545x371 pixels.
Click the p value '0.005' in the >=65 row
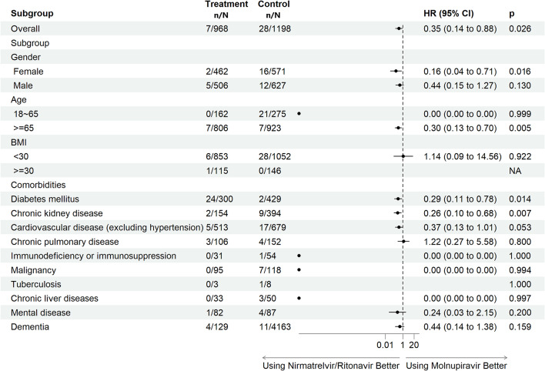520,129
